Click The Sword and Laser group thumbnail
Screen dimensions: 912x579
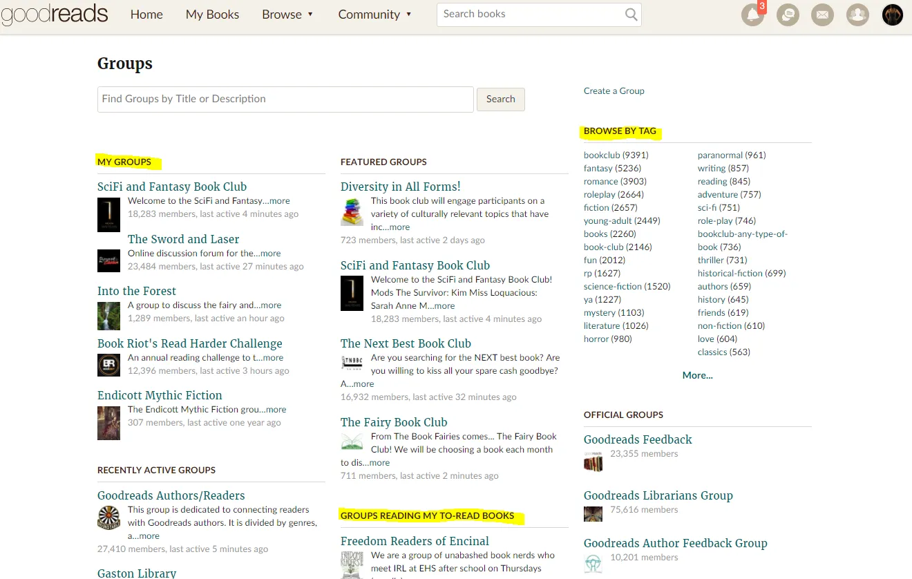coord(108,260)
